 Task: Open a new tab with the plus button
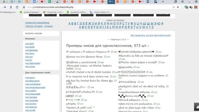point(163,2)
